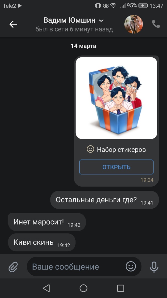Open the sticker pack gift image

pyautogui.click(x=116, y=98)
